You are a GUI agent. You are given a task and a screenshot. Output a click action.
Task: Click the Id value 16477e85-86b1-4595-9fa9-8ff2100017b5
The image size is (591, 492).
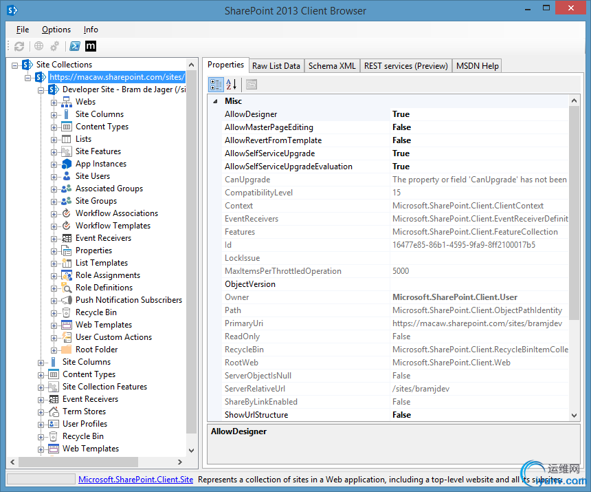[x=464, y=245]
